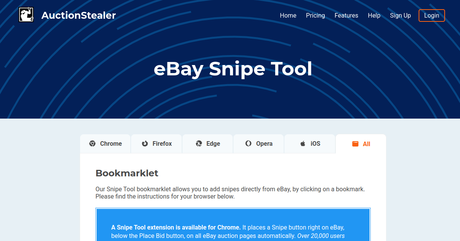Click the Sign Up link

400,15
